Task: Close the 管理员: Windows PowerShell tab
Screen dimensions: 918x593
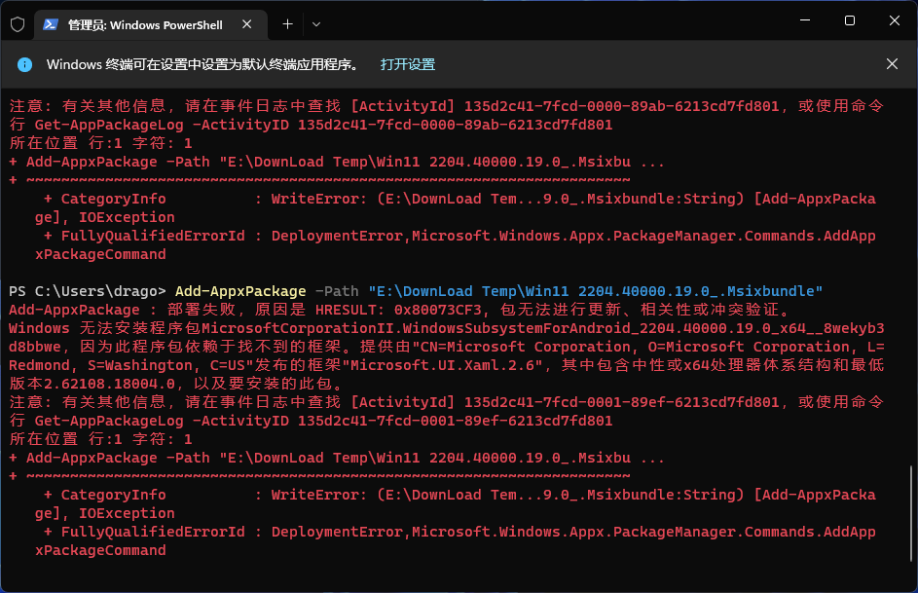Action: (246, 24)
